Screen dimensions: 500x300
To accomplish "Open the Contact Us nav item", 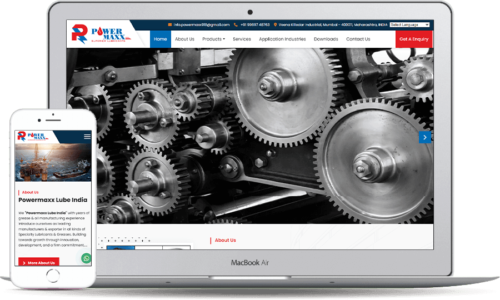I will (358, 39).
